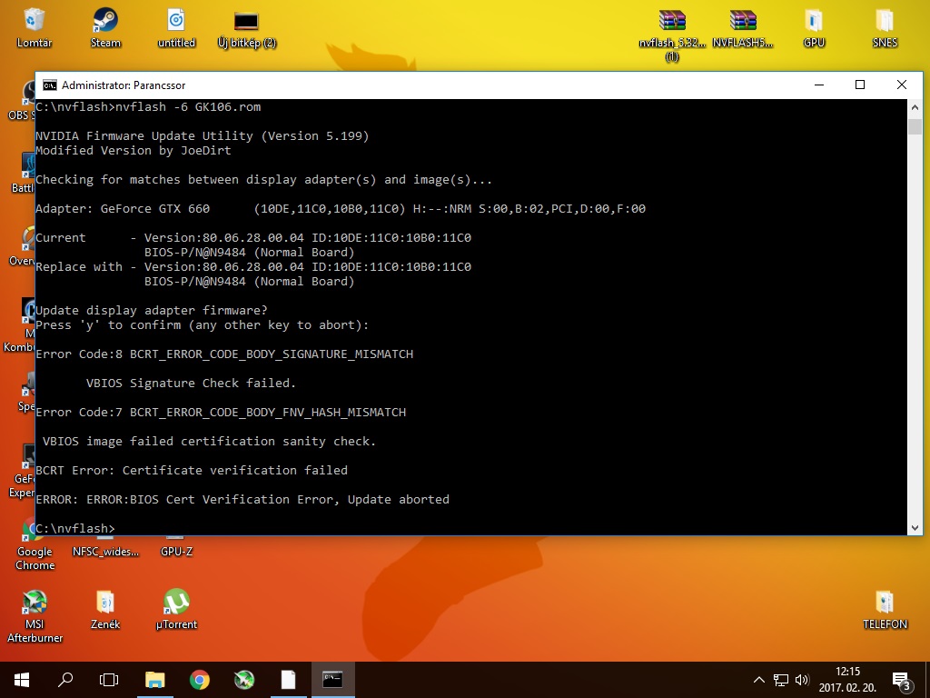Click the console scrollbar up arrow
The height and width of the screenshot is (698, 930).
pyautogui.click(x=915, y=107)
